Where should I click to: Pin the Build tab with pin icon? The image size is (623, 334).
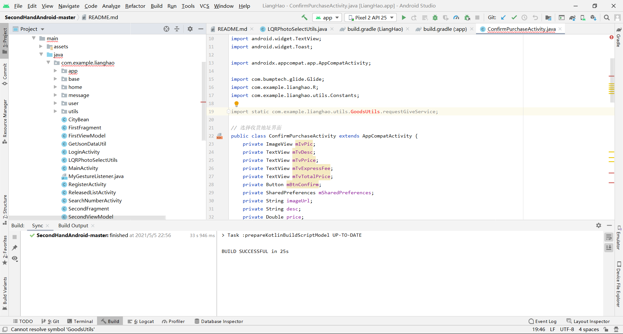pyautogui.click(x=15, y=248)
